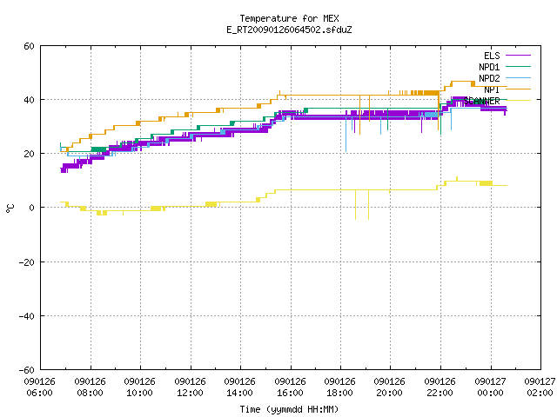Click the x-axis tick 090126 12:00
The image size is (557, 417).
pos(191,387)
